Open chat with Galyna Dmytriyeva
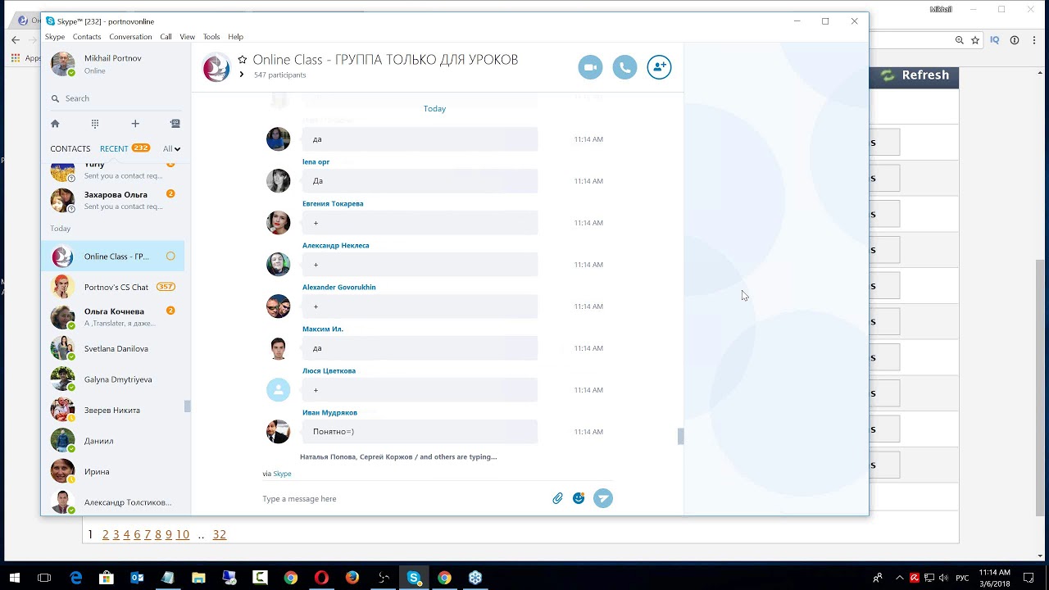The height and width of the screenshot is (590, 1049). (113, 379)
